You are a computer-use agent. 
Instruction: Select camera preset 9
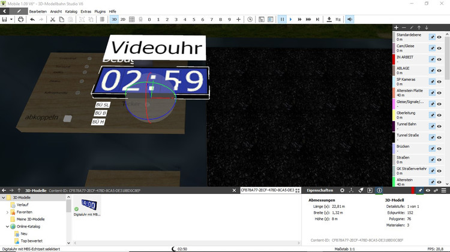[x=229, y=20]
